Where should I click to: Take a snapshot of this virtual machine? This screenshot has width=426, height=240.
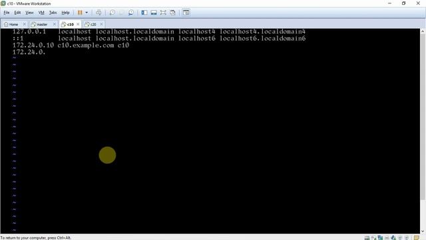[x=112, y=13]
